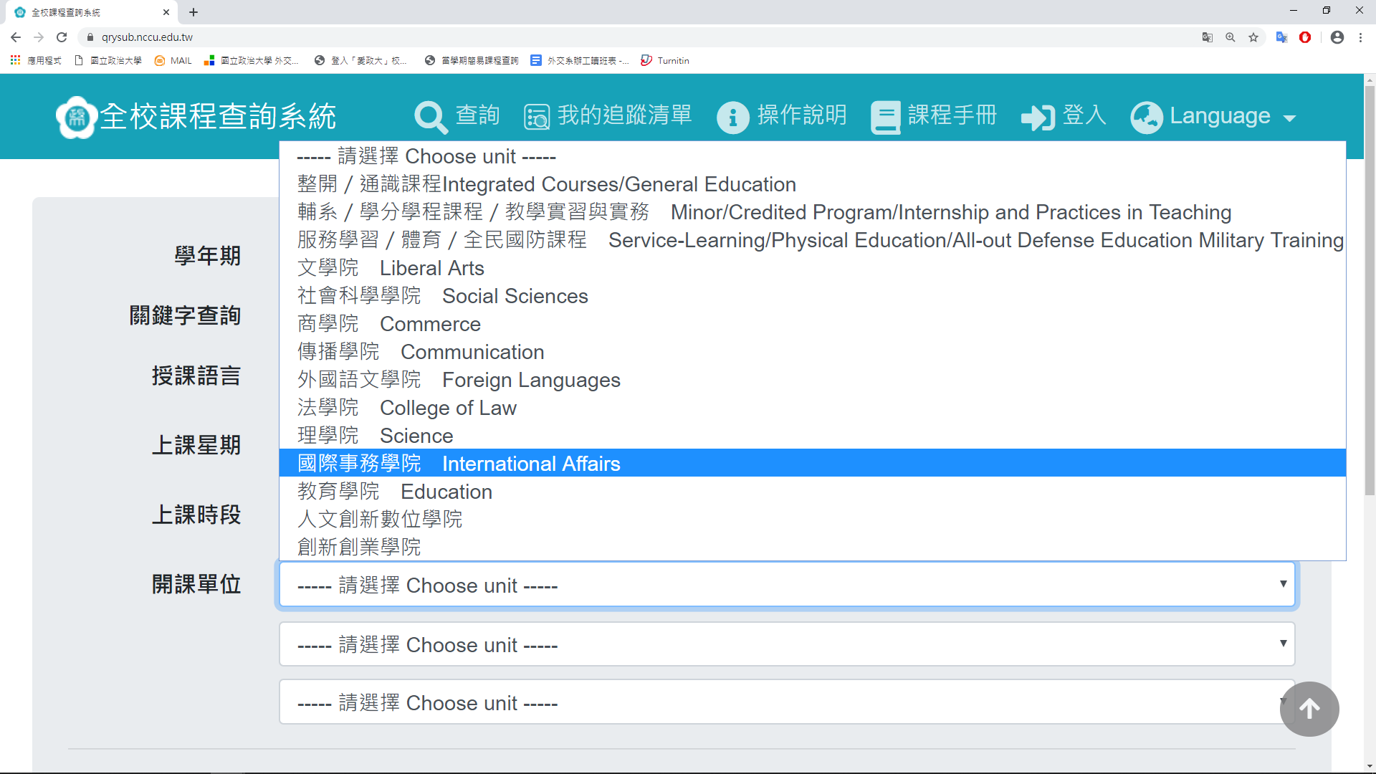1376x774 pixels.
Task: Click browser reload button
Action: click(62, 37)
